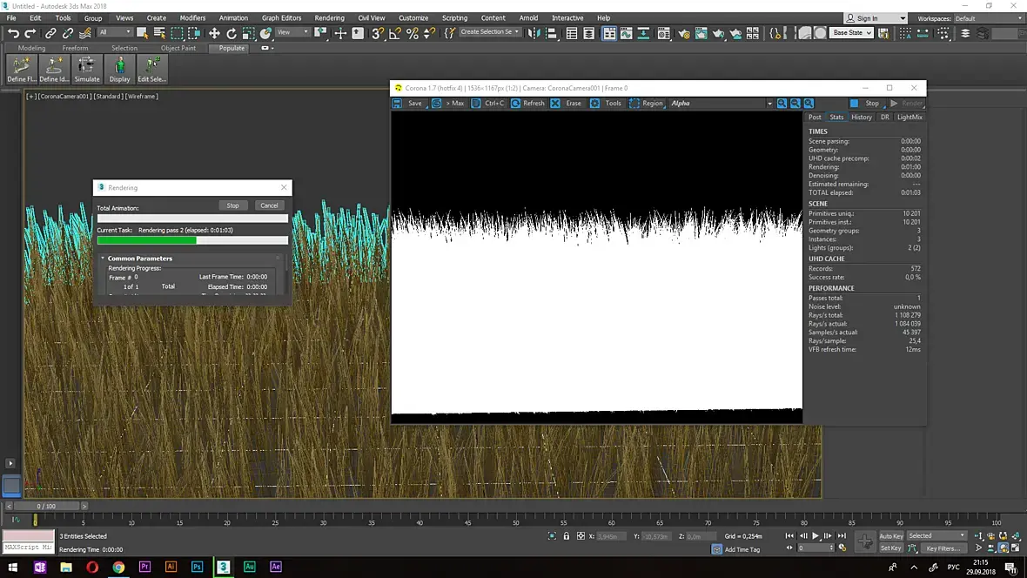The width and height of the screenshot is (1027, 578).
Task: Click Save in Corona frame buffer
Action: point(407,104)
